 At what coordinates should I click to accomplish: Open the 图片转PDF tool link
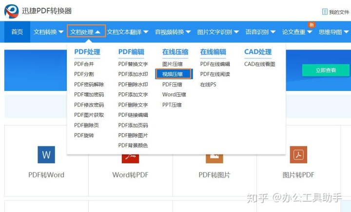coord(298,175)
